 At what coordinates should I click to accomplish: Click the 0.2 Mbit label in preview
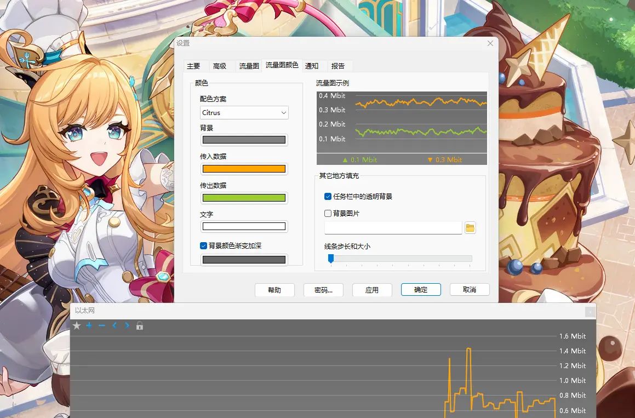pyautogui.click(x=332, y=124)
